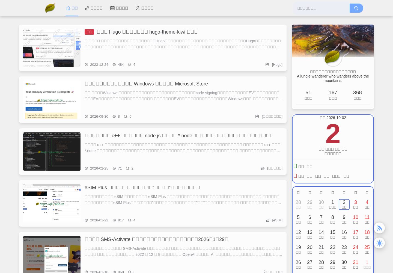Click the red square marker in almanac panel
This screenshot has width=393, height=273.
click(x=295, y=176)
